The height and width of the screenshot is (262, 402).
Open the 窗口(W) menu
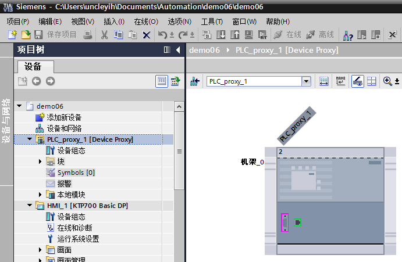tap(244, 21)
